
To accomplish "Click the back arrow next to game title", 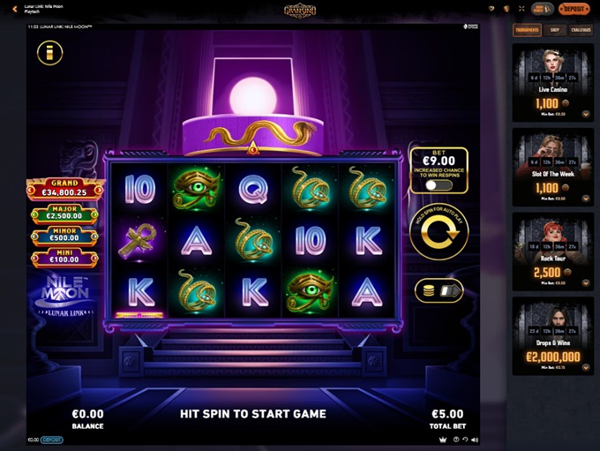I will click(14, 9).
